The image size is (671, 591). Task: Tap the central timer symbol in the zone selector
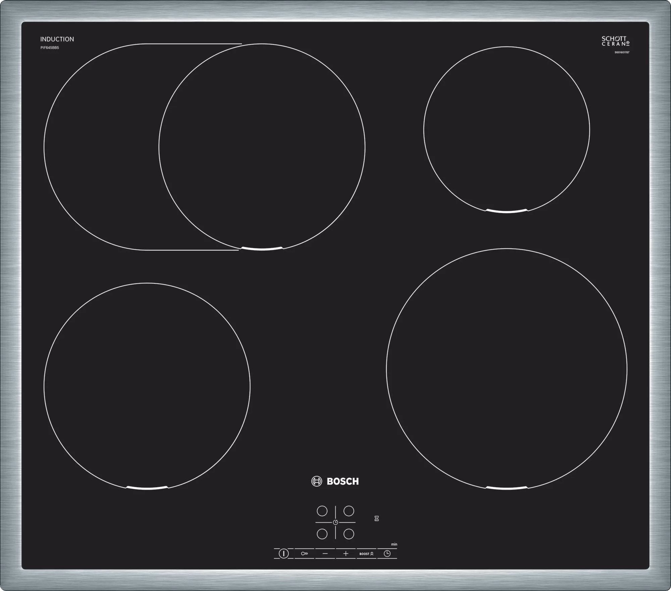tap(336, 522)
